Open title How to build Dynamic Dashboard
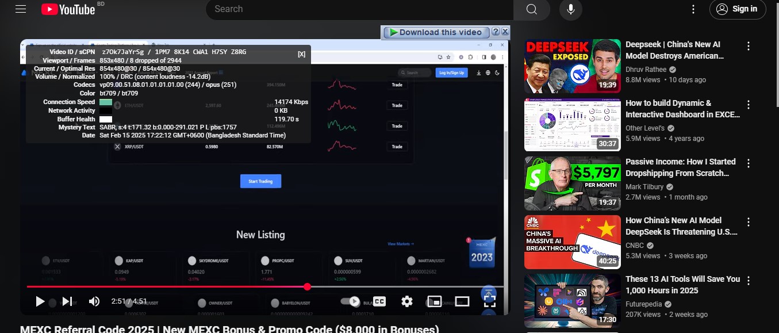This screenshot has height=333, width=779. [x=682, y=109]
